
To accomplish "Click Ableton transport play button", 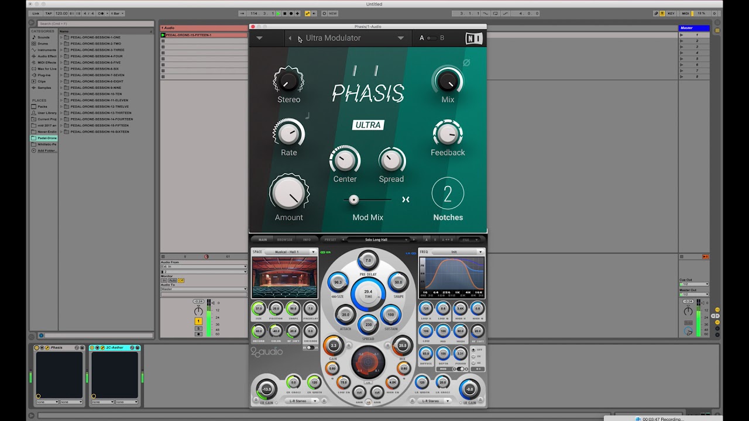I will [x=279, y=13].
